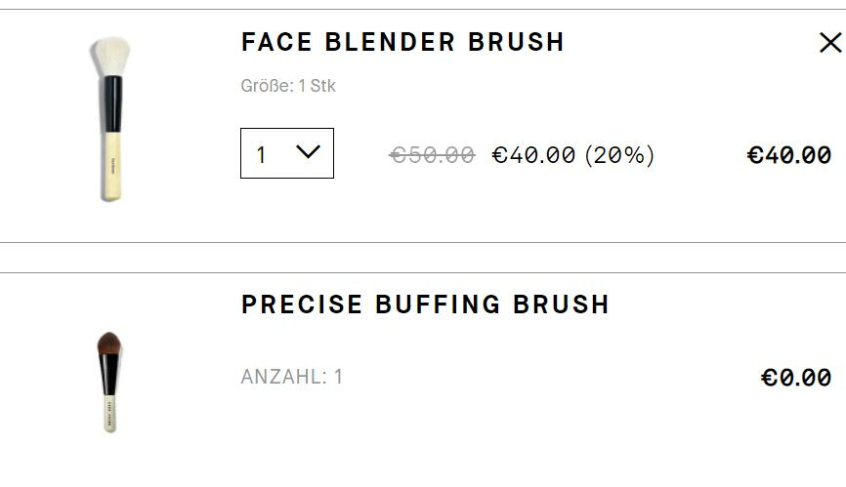Remove Face Blender Brush using X icon
Image resolution: width=846 pixels, height=487 pixels.
[829, 43]
